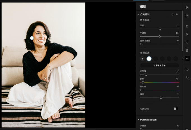The image size is (191, 130).
Task: Click the 亮度 brightness slider handle
Action: click(160, 29)
